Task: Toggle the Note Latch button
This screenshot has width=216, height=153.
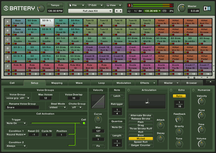Action: point(117,96)
